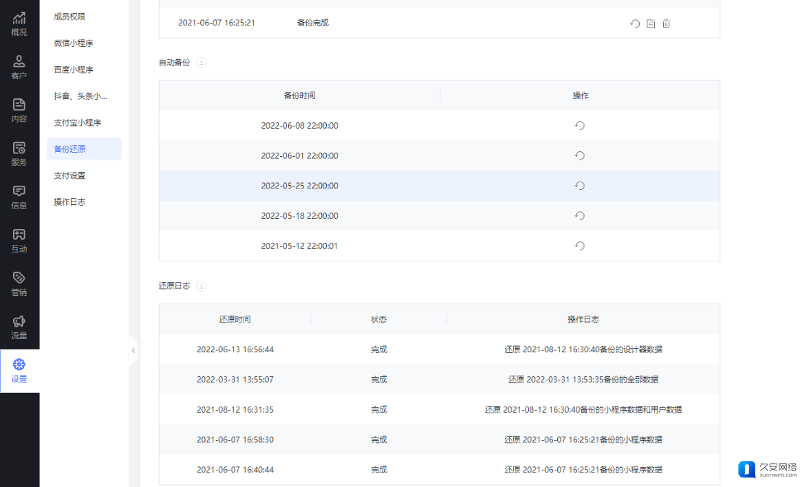Click the 状态 column header
Viewport: 809px width, 487px height.
pos(378,319)
